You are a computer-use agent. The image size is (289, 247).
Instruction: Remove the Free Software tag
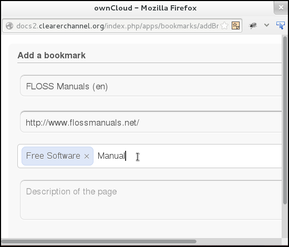(87, 156)
